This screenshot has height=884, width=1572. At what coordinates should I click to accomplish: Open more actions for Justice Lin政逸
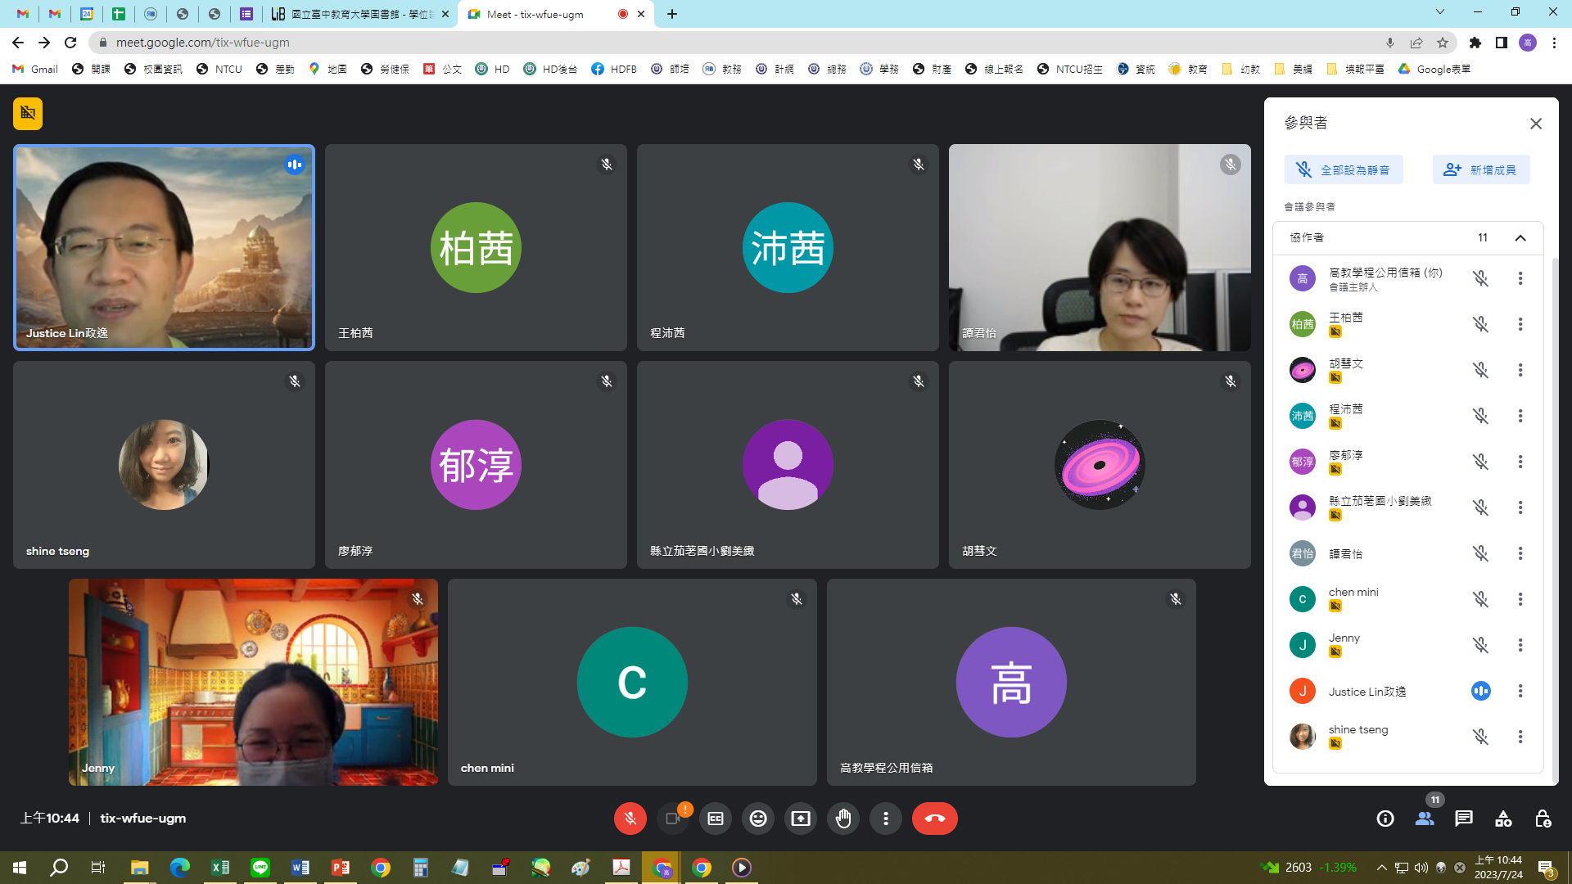point(1520,692)
